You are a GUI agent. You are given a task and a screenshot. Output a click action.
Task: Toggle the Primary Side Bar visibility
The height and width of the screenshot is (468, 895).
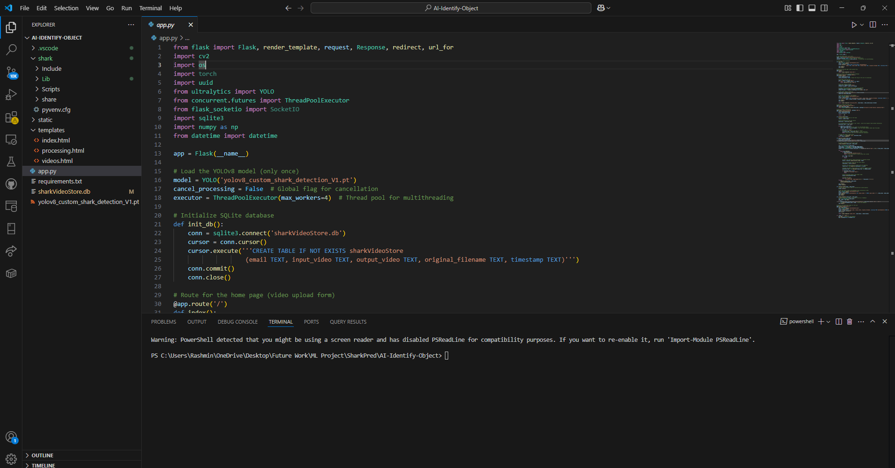click(800, 8)
